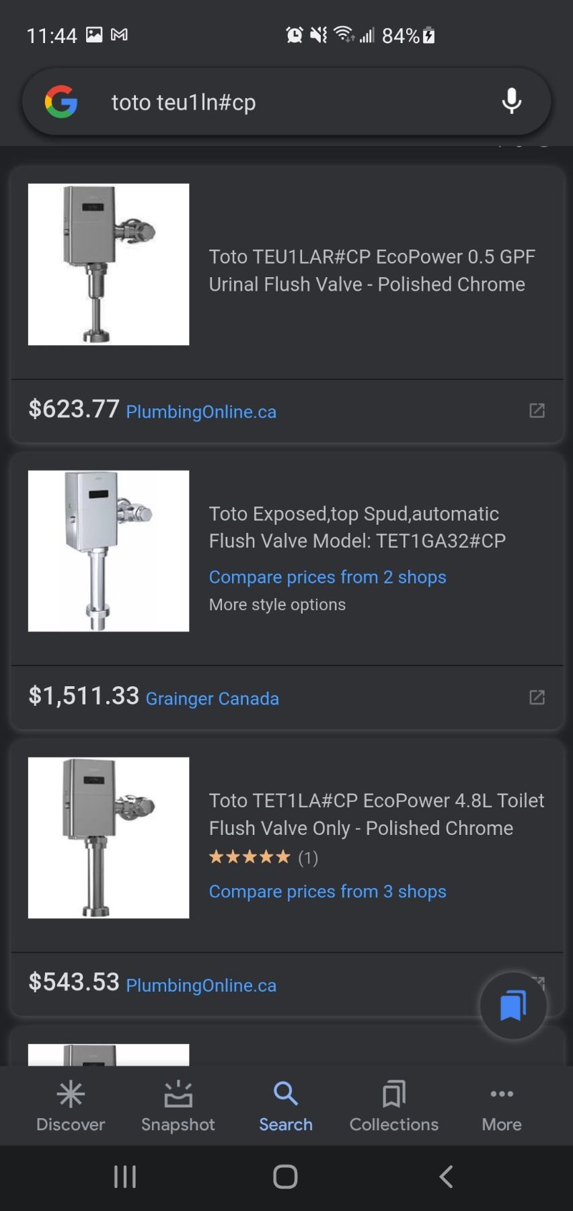This screenshot has height=1211, width=573.
Task: Switch to the Snapshot tab
Action: tap(178, 1107)
